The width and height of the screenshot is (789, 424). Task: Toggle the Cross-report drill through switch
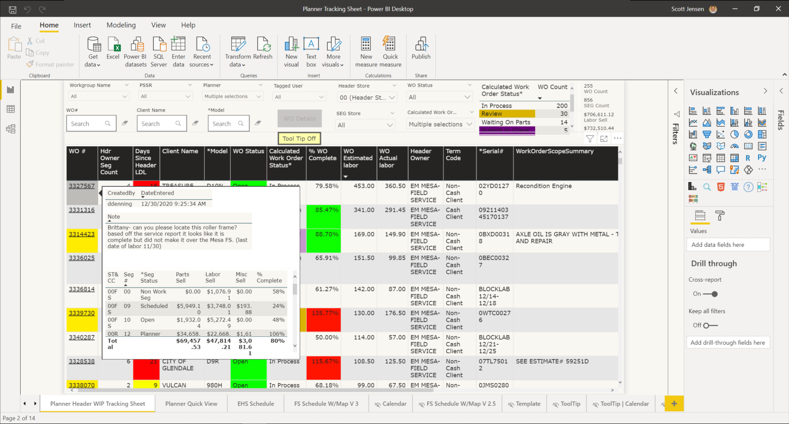pyautogui.click(x=711, y=294)
